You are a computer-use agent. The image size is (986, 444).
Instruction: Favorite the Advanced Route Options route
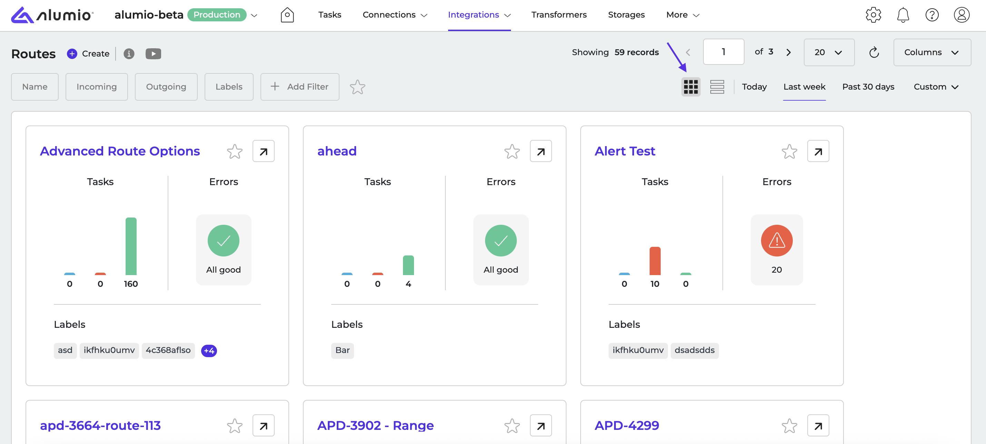click(x=235, y=151)
